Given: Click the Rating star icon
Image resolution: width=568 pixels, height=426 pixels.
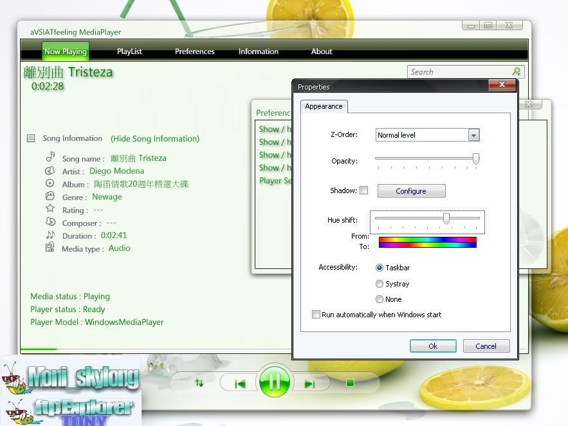Looking at the screenshot, I should pyautogui.click(x=50, y=209).
